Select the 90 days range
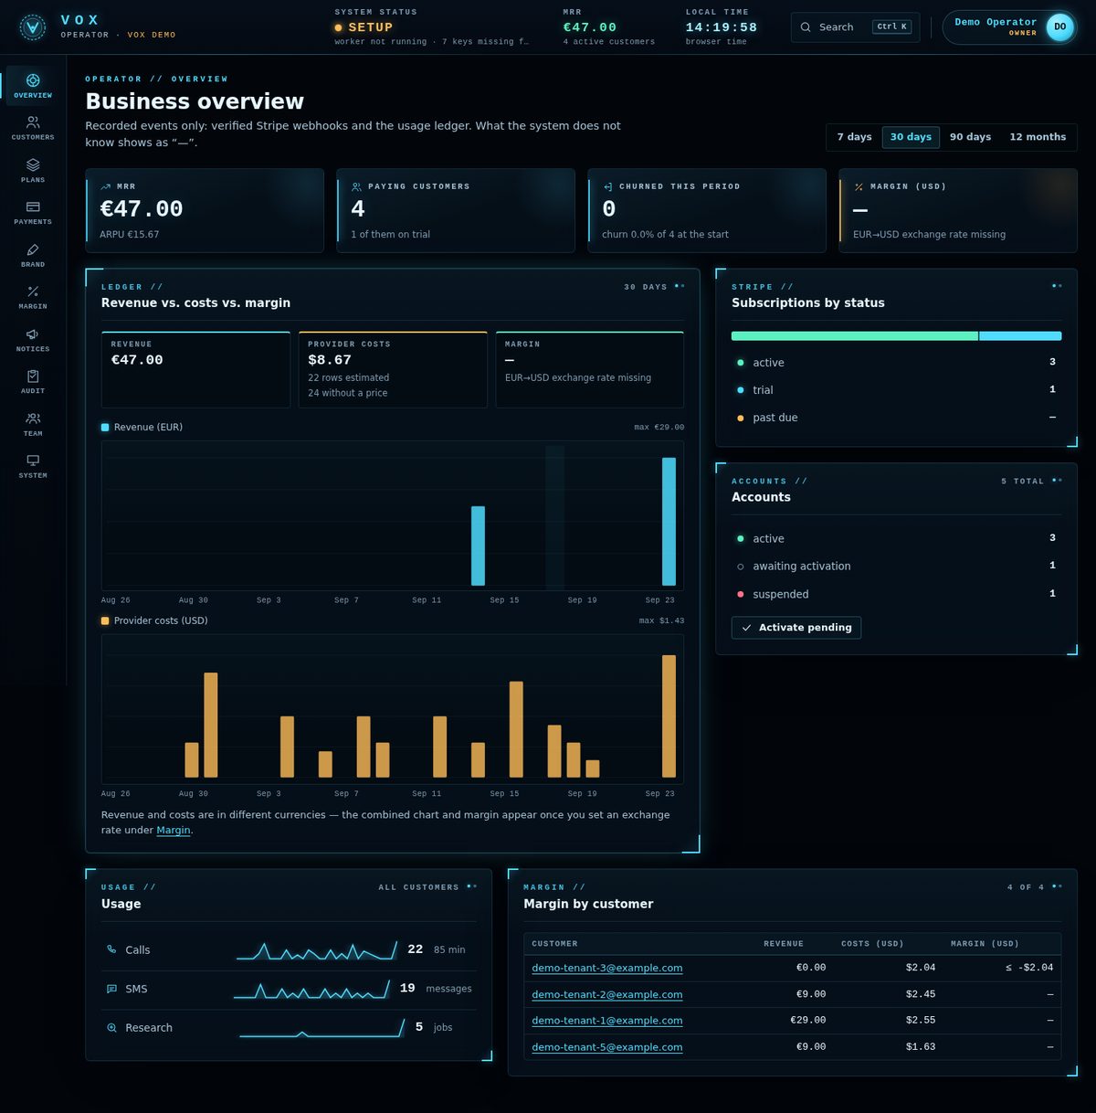The width and height of the screenshot is (1096, 1113). point(970,137)
